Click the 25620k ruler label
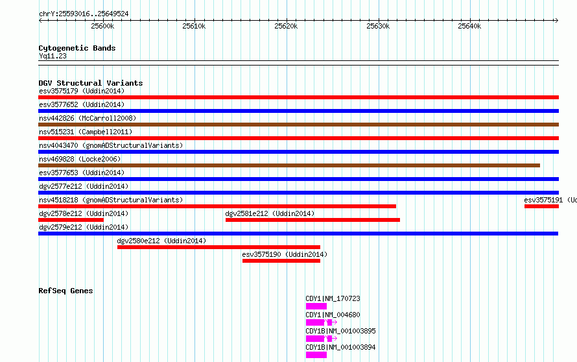 (x=286, y=26)
